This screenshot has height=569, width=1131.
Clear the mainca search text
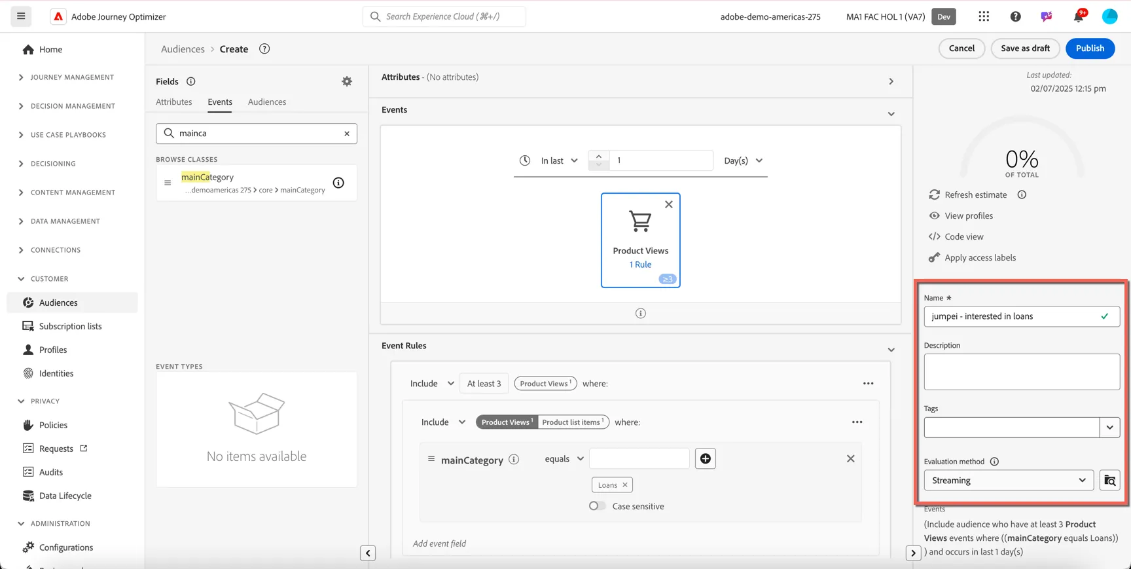tap(347, 134)
